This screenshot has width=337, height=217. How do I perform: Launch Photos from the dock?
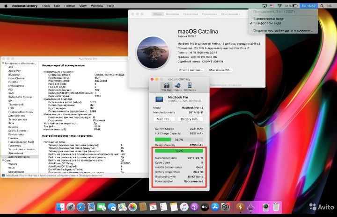point(132,207)
